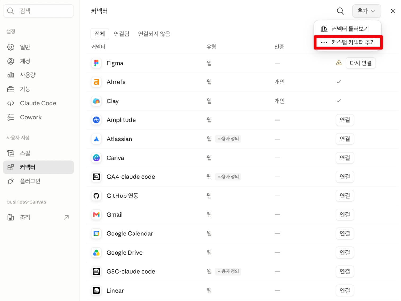Click the 사용자 정의 tag on GA4-claude code
Image resolution: width=401 pixels, height=301 pixels.
coord(228,177)
